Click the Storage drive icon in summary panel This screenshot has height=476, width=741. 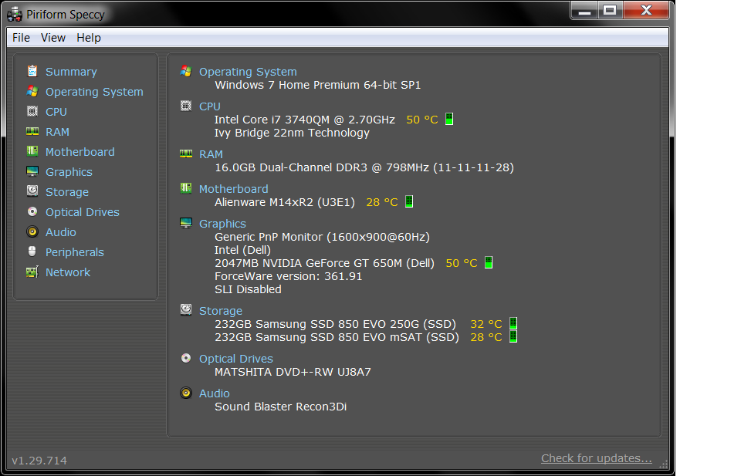coord(186,310)
